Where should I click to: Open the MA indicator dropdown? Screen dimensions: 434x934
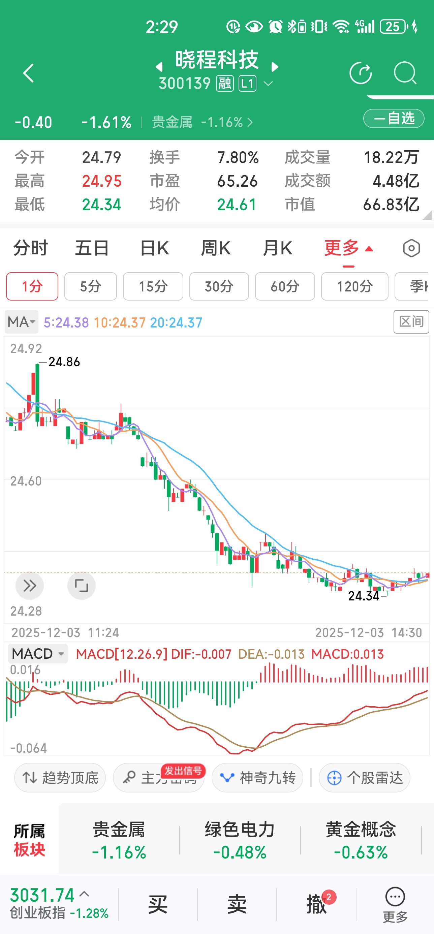coord(21,322)
